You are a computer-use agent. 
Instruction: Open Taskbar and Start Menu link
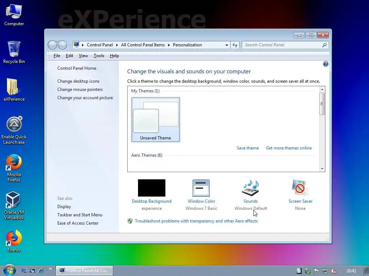pos(80,215)
